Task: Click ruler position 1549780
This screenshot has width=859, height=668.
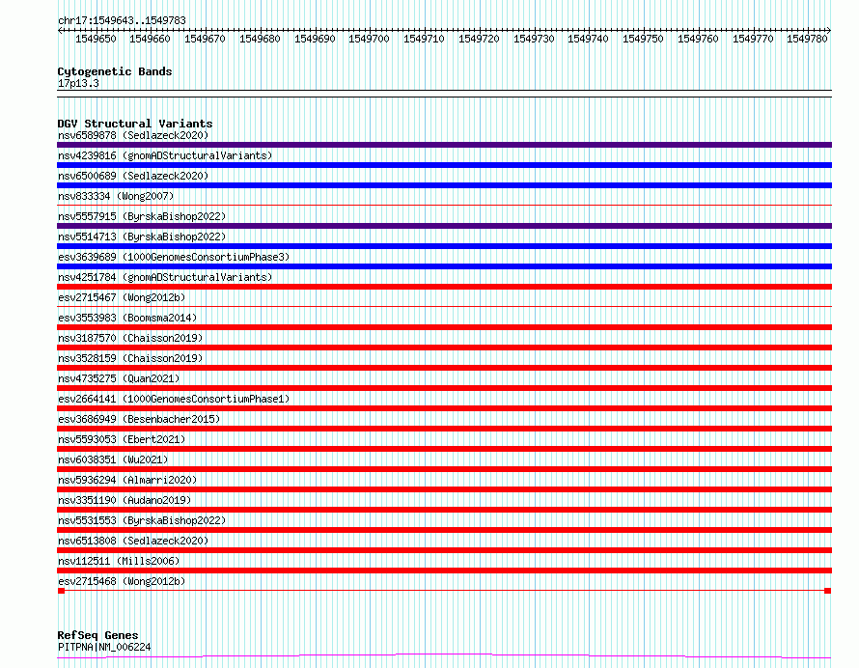Action: (807, 39)
